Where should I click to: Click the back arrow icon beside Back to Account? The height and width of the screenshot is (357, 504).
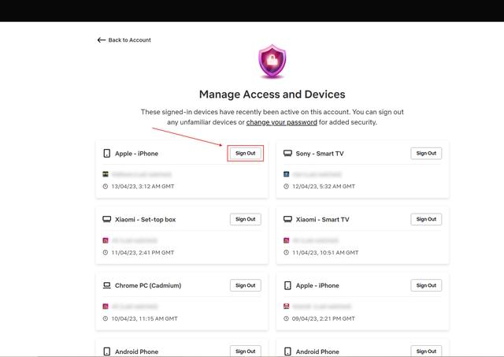(102, 40)
